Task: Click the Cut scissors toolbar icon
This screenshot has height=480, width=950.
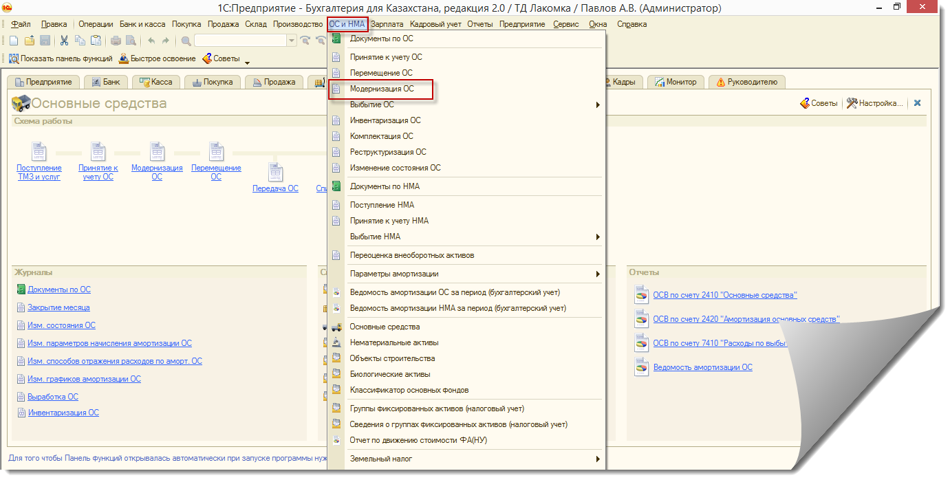Action: 64,41
